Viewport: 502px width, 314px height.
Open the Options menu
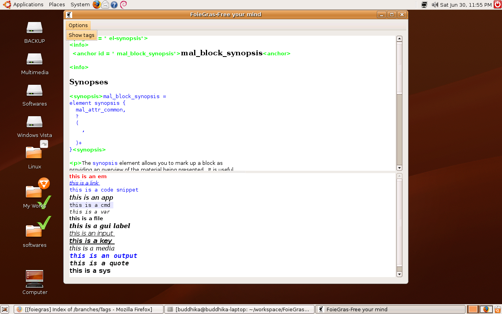tap(78, 25)
